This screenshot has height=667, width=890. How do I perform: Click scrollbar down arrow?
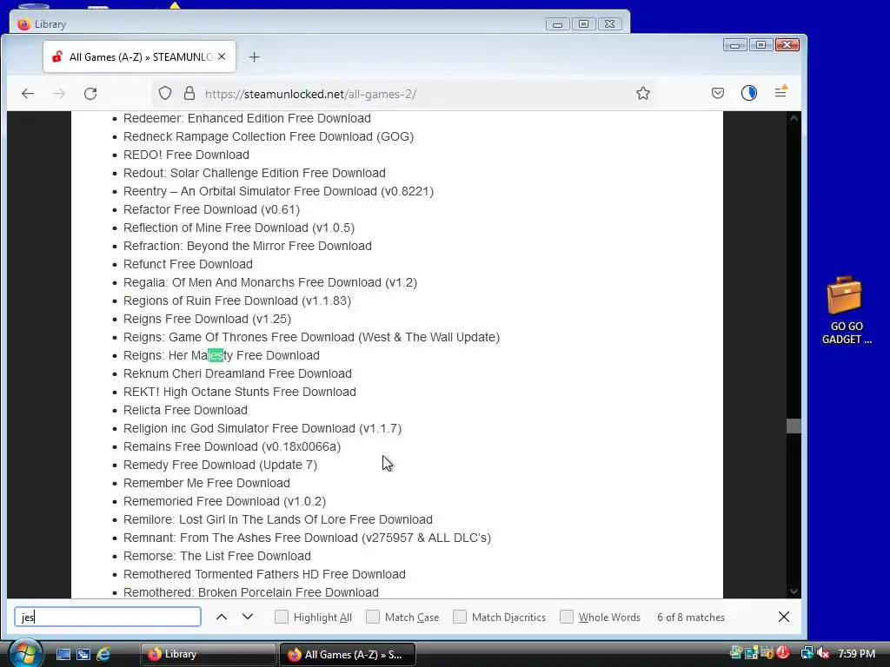click(794, 591)
